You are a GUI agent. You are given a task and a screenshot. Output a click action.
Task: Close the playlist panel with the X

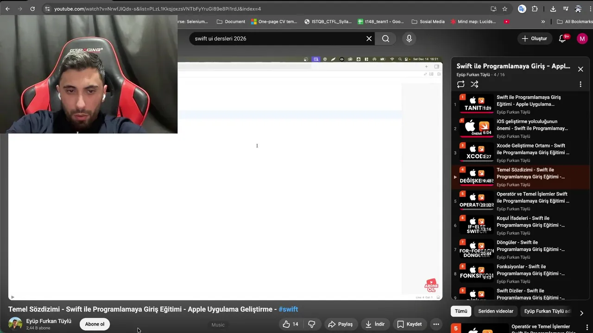tap(580, 69)
